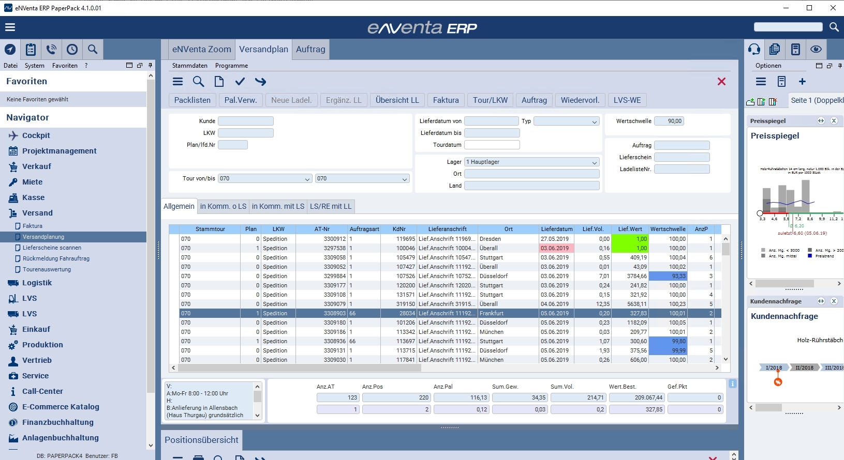Click the Wiedervorl. button
844x460 pixels.
tap(580, 100)
